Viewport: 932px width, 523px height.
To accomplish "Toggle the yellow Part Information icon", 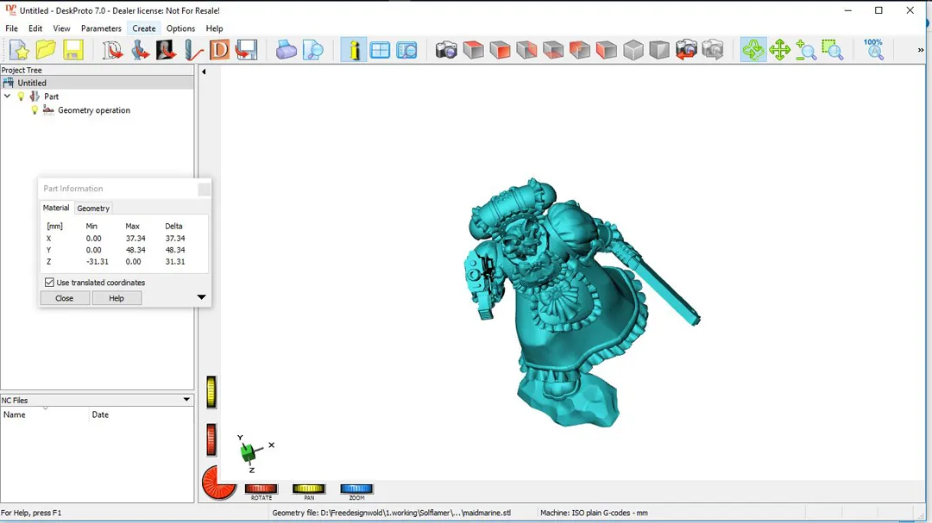I will (354, 50).
